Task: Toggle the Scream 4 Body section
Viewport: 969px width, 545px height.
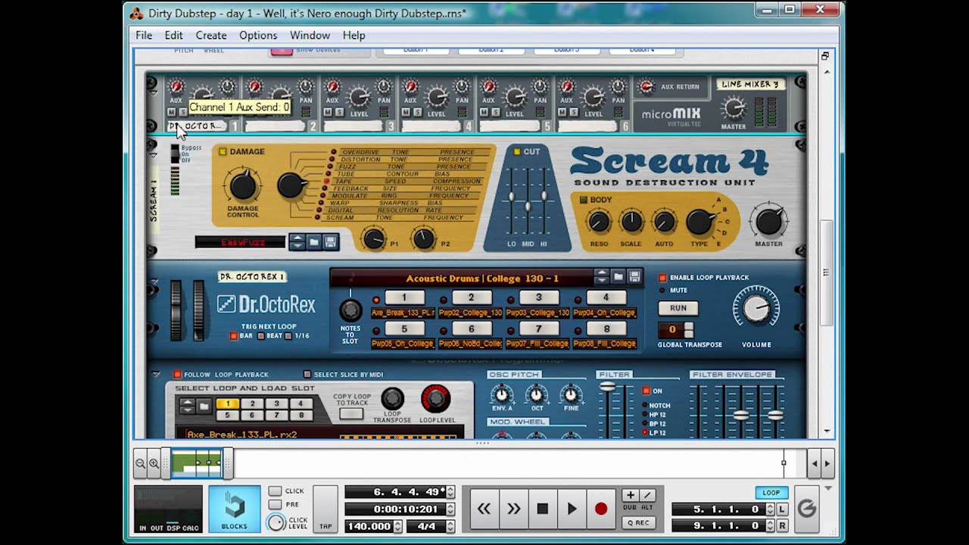Action: click(x=583, y=200)
